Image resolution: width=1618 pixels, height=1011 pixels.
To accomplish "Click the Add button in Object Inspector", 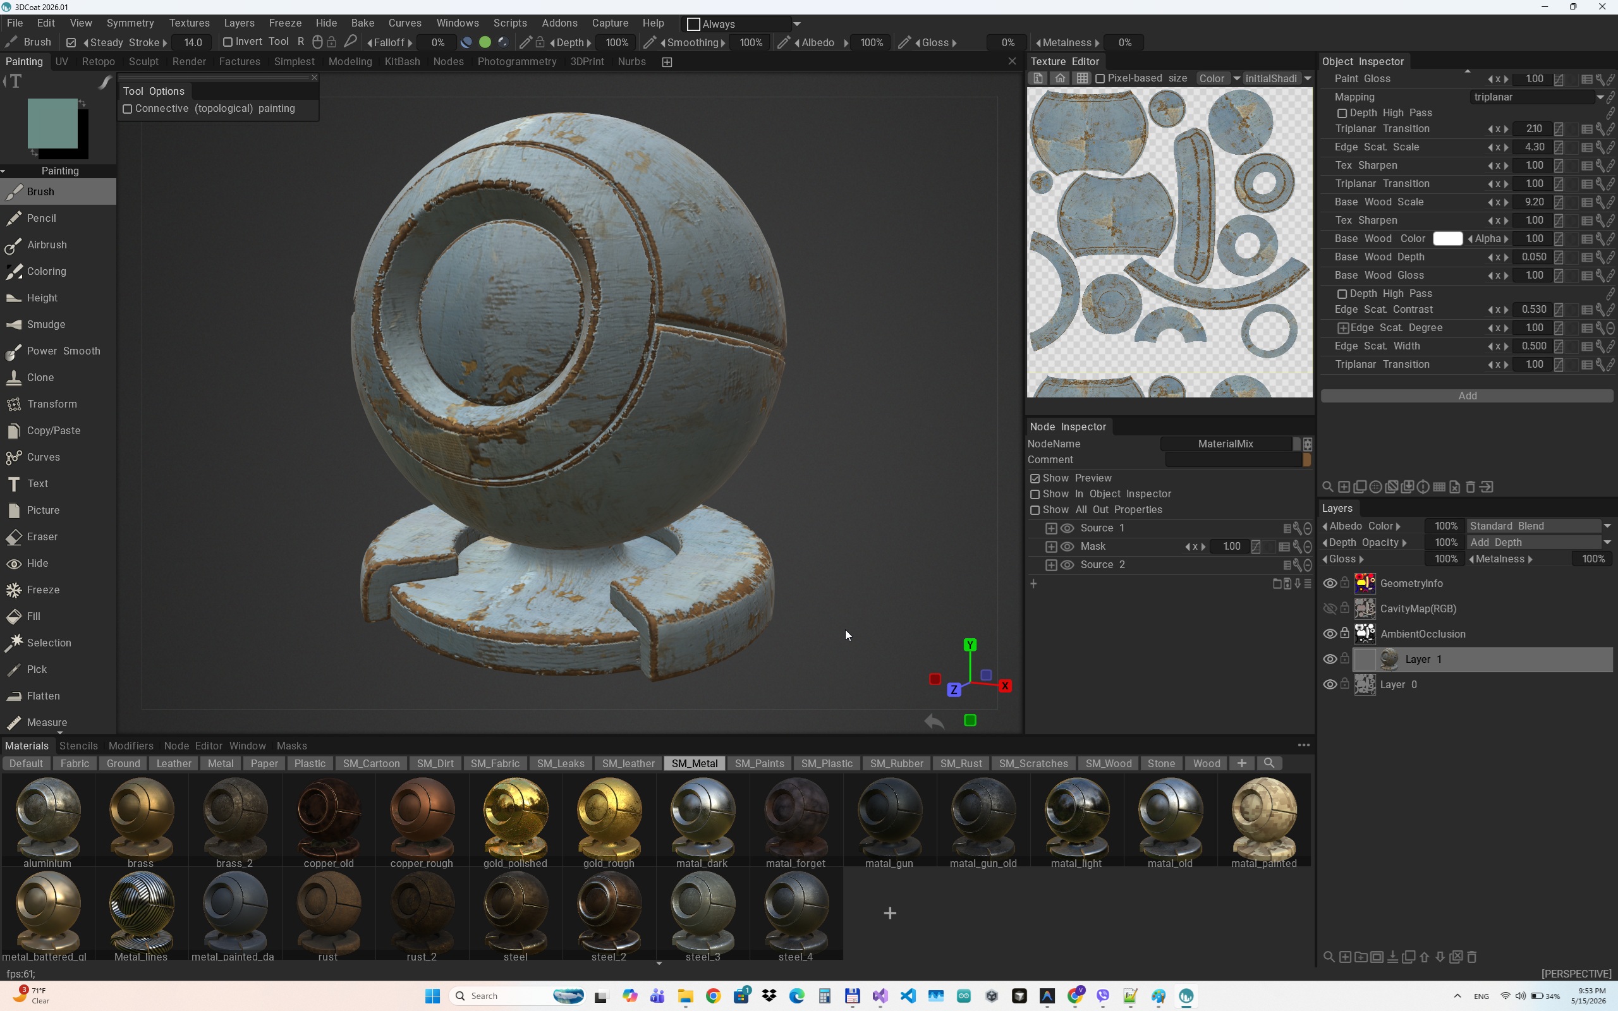I will tap(1467, 396).
